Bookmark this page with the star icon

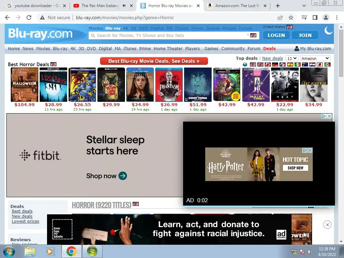point(291,17)
